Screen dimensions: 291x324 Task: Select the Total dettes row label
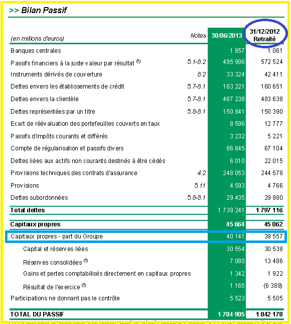[x=28, y=210]
